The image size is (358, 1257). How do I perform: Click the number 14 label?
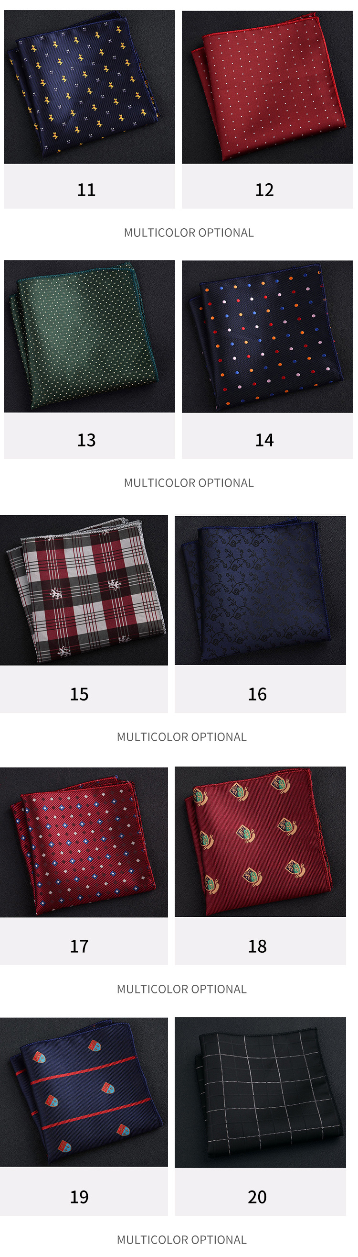coord(264,440)
